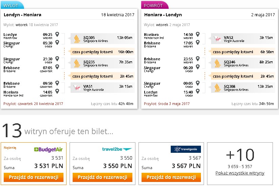Click the SQ305 flight number

(x=89, y=38)
